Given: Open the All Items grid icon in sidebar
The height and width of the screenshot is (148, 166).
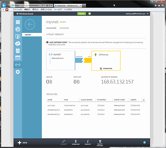Looking at the screenshot, I should (18, 22).
